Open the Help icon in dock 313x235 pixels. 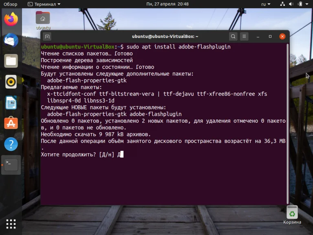[x=11, y=144]
